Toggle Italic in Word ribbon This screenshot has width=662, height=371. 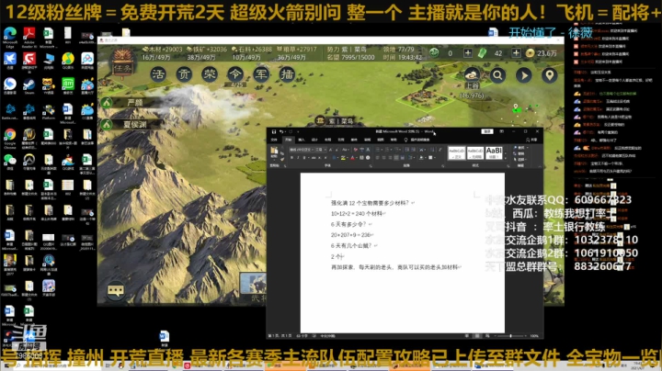[298, 158]
